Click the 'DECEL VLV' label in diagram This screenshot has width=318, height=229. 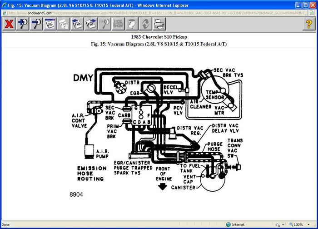(170, 90)
